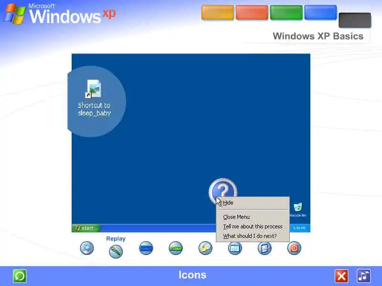Click the Recycle Bin desktop icon

[x=297, y=210]
